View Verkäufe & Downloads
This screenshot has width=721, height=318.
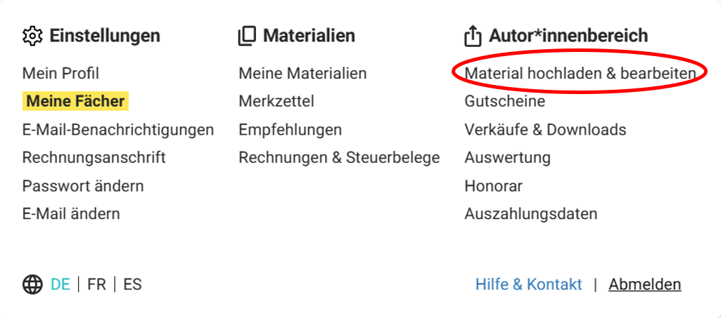(x=545, y=130)
